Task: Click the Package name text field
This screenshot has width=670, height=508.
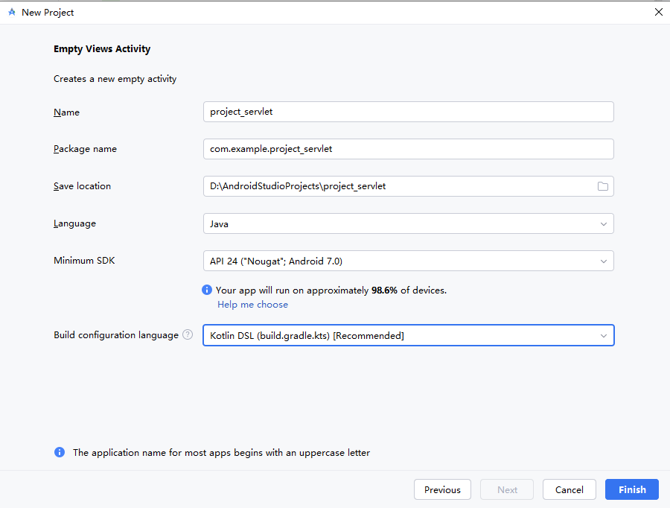Action: coord(409,149)
